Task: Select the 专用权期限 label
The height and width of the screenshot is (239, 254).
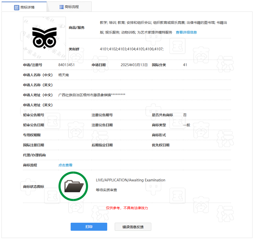Action: pyautogui.click(x=32, y=135)
